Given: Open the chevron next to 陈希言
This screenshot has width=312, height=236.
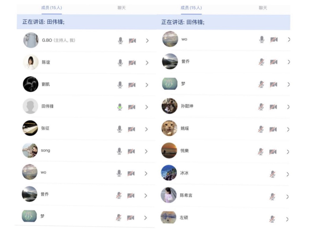Looking at the screenshot, I should 288,197.
